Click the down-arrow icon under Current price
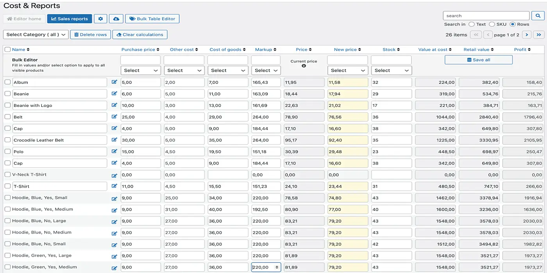The image size is (547, 273). pyautogui.click(x=304, y=67)
